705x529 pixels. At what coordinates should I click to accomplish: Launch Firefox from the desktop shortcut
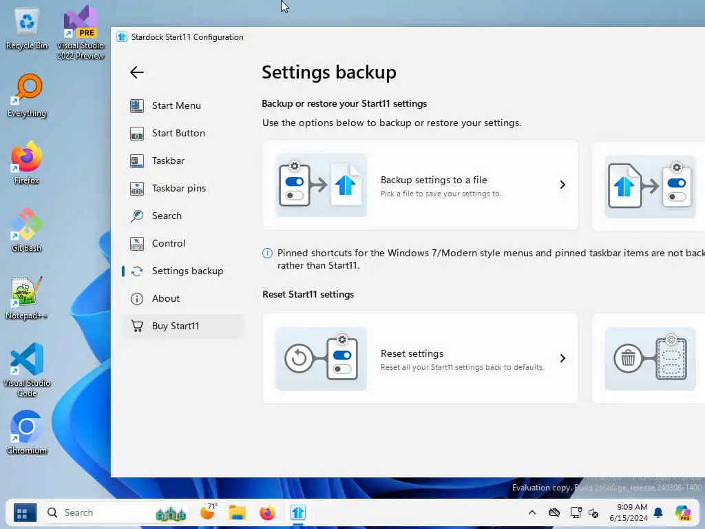coord(27,163)
